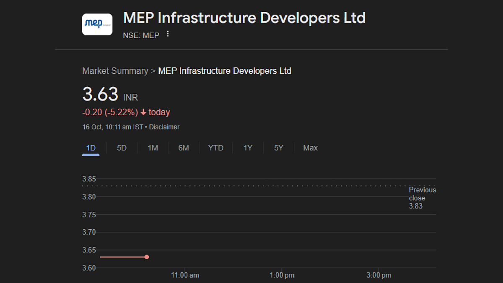Viewport: 503px width, 283px height.
Task: Switch to the 1M chart range
Action: 153,148
